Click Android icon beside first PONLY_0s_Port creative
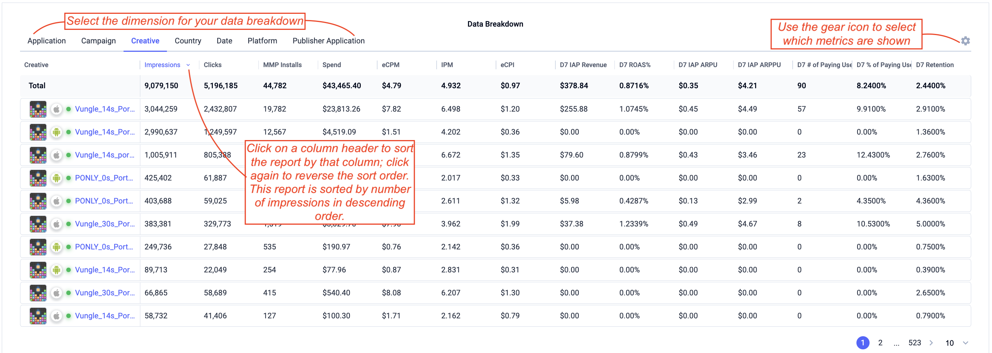This screenshot has height=353, width=992. coord(56,178)
